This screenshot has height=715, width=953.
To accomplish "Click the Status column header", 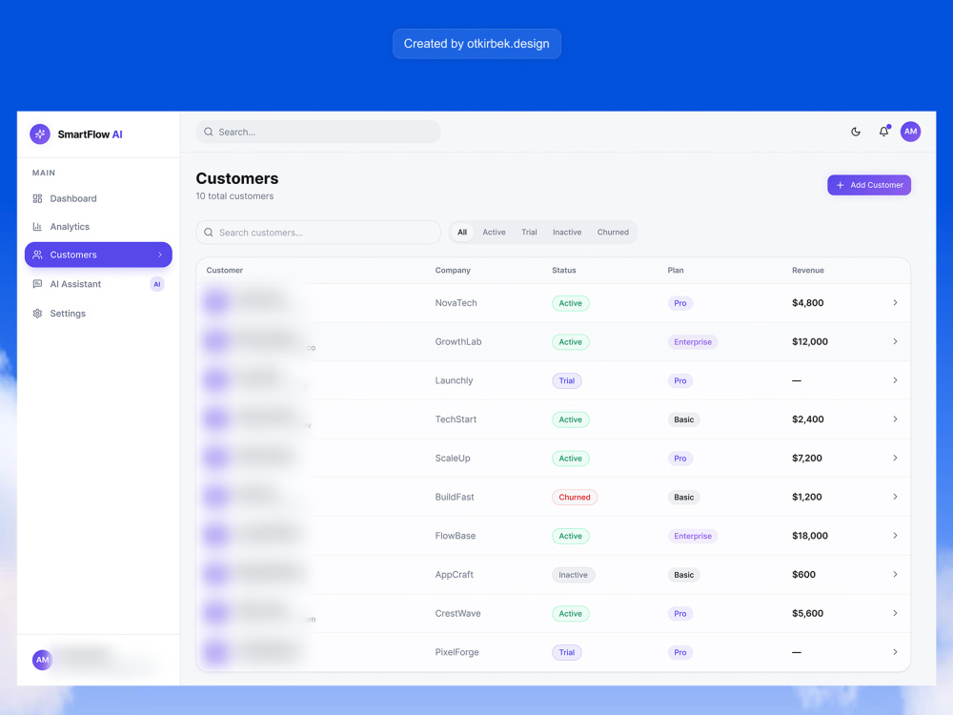I will coord(563,271).
